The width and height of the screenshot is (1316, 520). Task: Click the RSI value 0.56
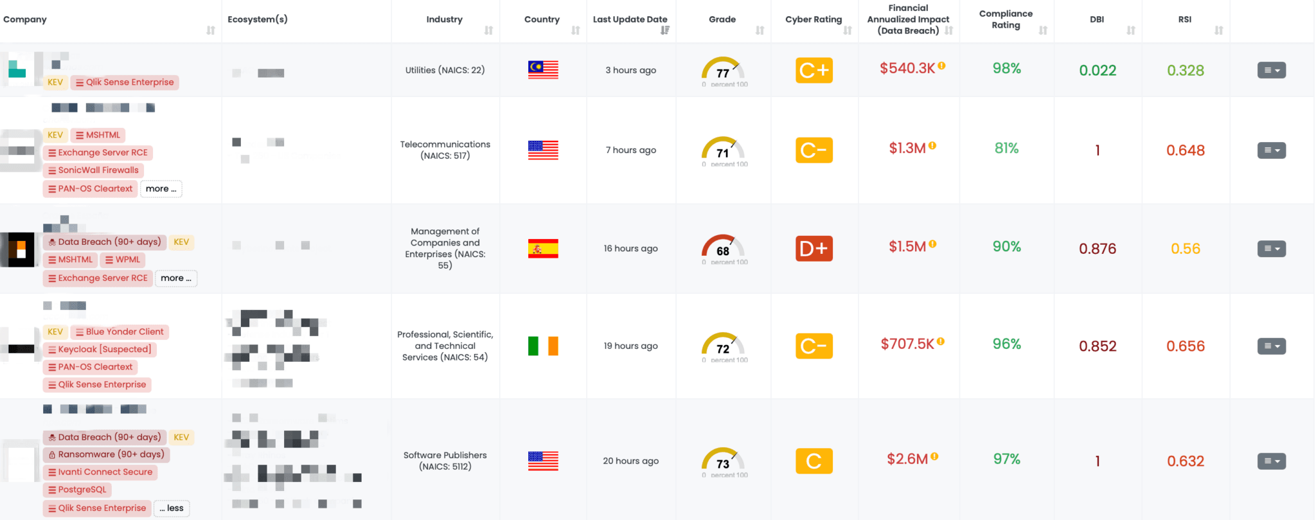(1186, 249)
